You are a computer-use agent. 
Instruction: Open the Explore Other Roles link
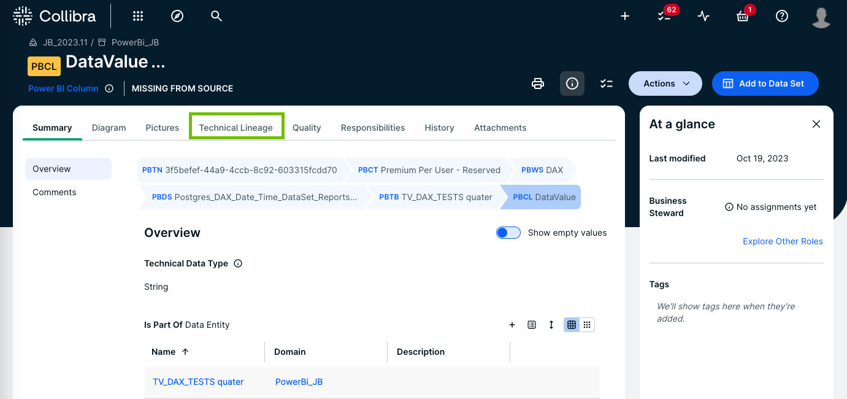point(783,241)
